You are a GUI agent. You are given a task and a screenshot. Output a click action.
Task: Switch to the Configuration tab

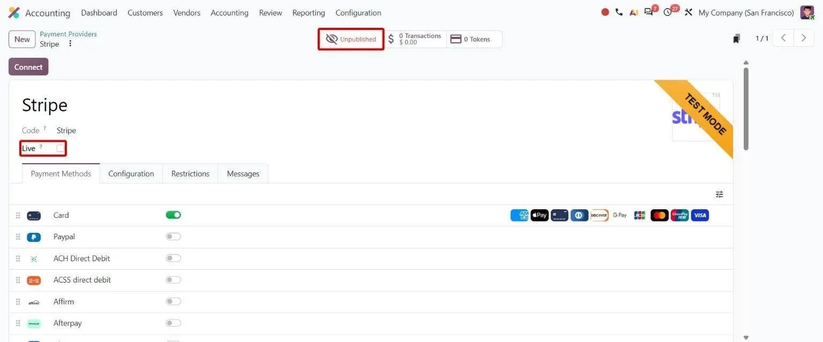[131, 173]
